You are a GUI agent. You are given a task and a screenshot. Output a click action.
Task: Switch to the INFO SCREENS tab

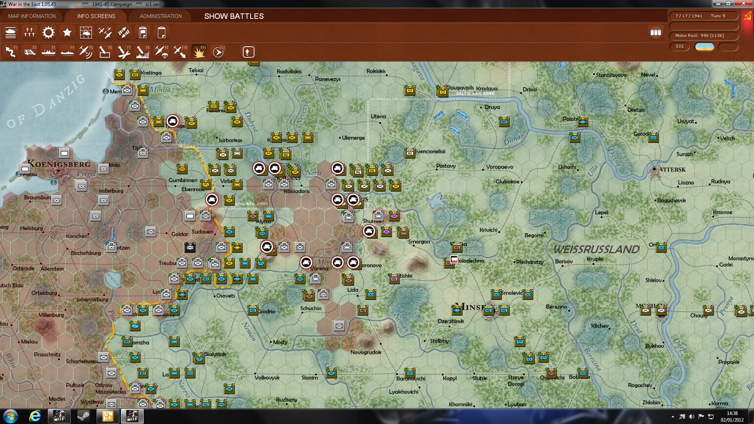click(96, 16)
